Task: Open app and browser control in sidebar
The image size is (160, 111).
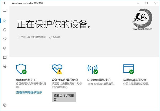Action: pyautogui.click(x=5, y=57)
